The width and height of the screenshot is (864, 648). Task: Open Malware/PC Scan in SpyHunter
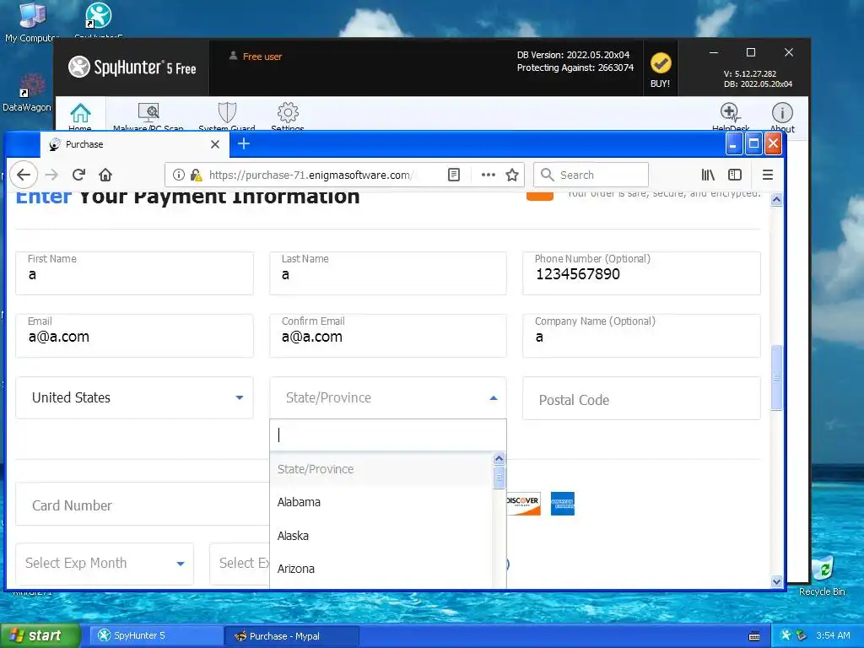148,116
